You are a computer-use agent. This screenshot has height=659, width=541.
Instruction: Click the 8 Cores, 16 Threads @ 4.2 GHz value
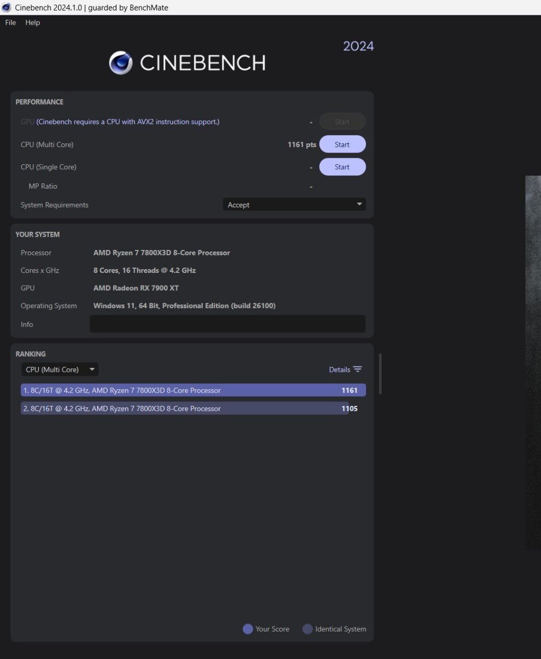pos(145,270)
